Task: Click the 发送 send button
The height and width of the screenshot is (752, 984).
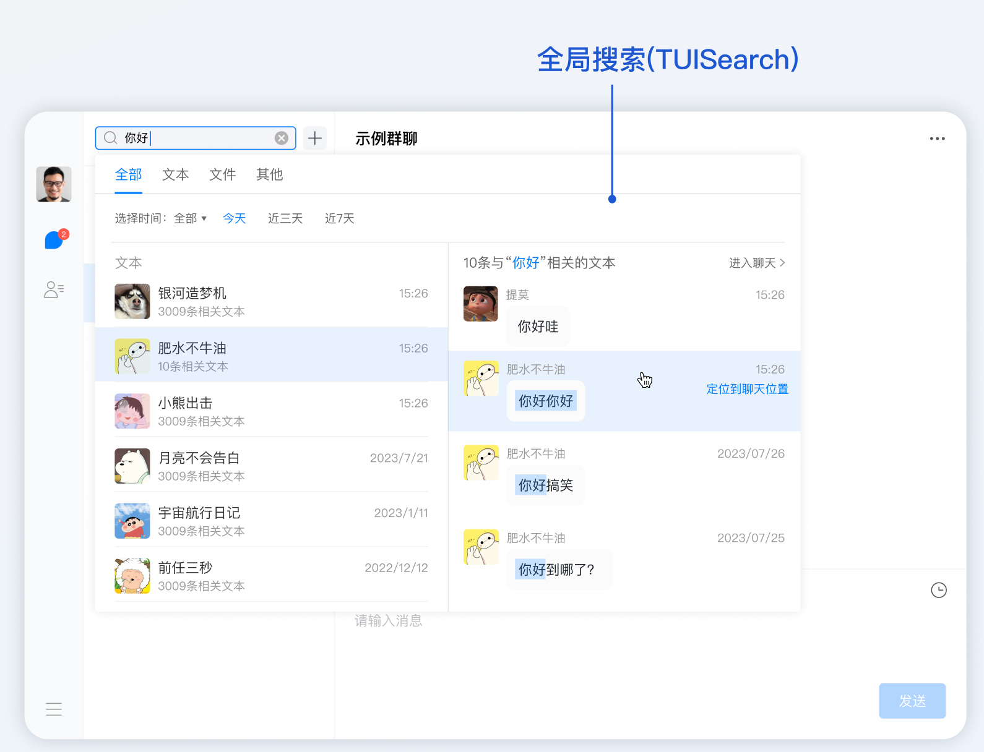Action: tap(912, 701)
